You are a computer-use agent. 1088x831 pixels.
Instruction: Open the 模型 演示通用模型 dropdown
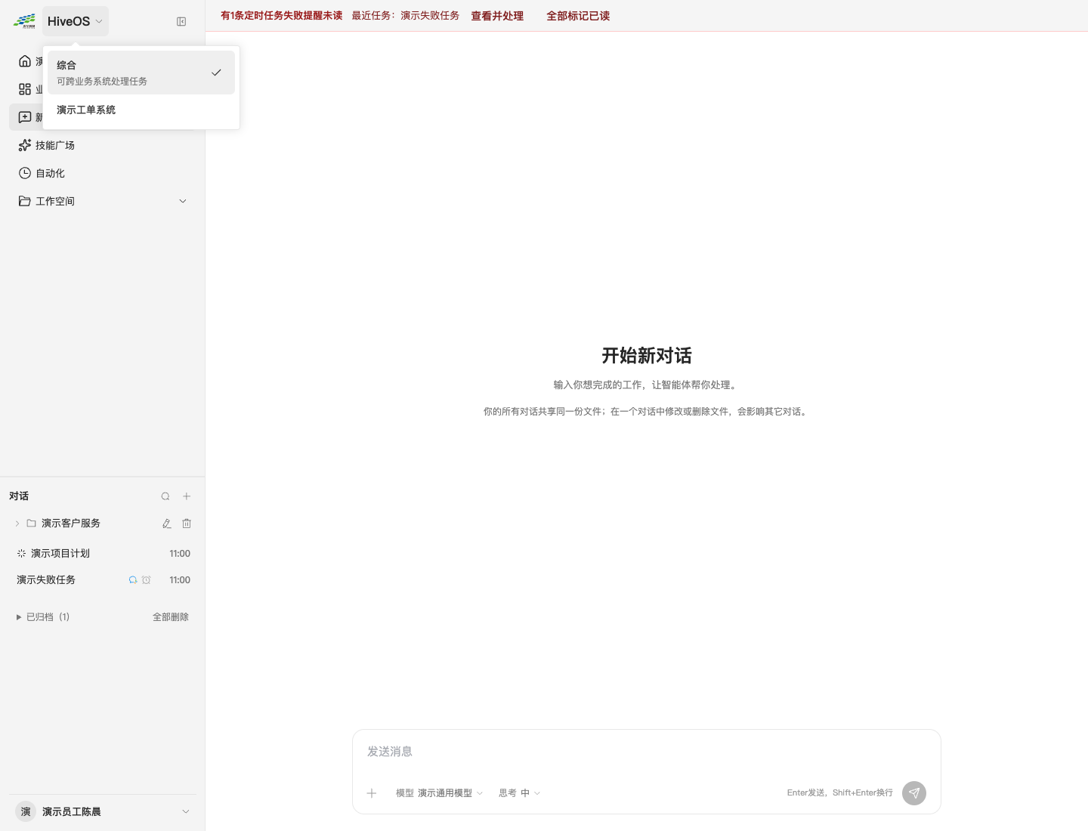pos(439,793)
